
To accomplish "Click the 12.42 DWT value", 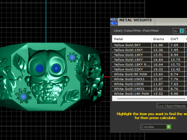I will click(x=175, y=69).
